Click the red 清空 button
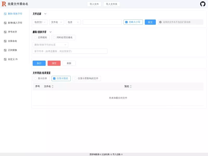 [54, 63]
